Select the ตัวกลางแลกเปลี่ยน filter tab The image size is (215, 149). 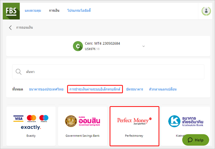(x=163, y=89)
